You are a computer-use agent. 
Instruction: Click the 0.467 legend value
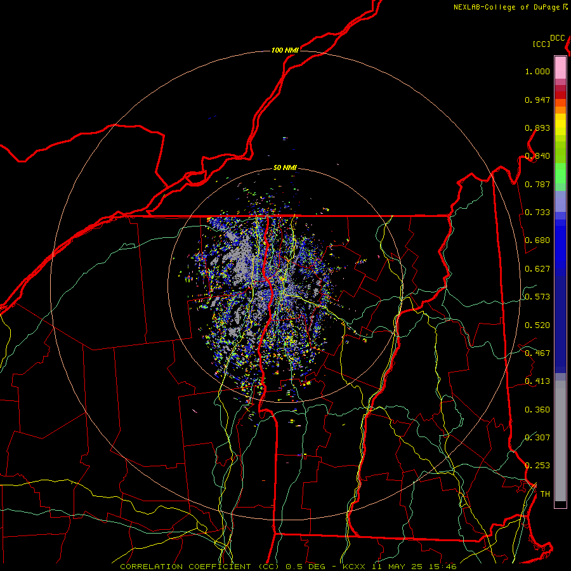click(x=537, y=353)
